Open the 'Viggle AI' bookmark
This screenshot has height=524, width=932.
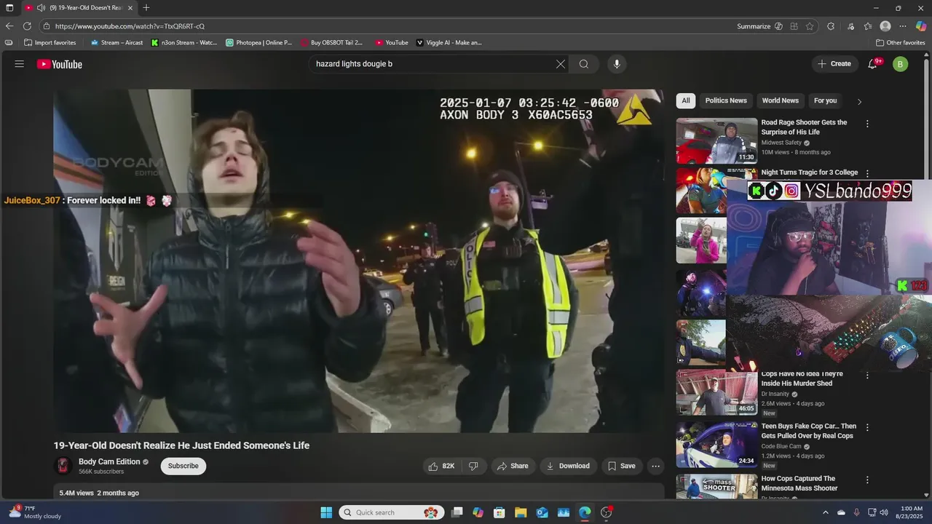pos(449,43)
